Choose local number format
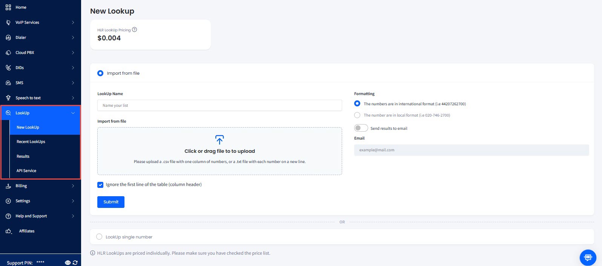The width and height of the screenshot is (602, 266). [357, 115]
